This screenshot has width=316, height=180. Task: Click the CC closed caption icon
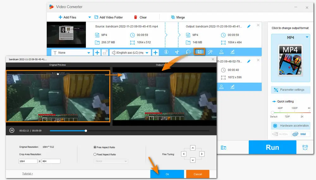[x=105, y=52]
